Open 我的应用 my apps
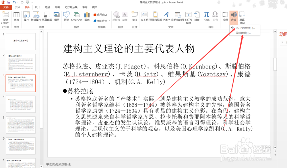Image resolution: width=287 pixels, height=168 pixels. click(100, 21)
